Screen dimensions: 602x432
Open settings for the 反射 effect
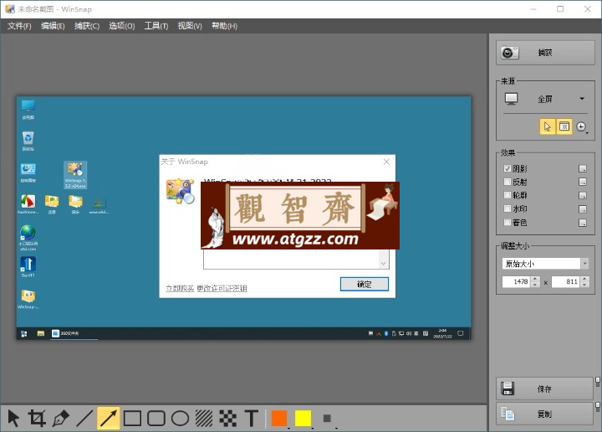(x=583, y=182)
